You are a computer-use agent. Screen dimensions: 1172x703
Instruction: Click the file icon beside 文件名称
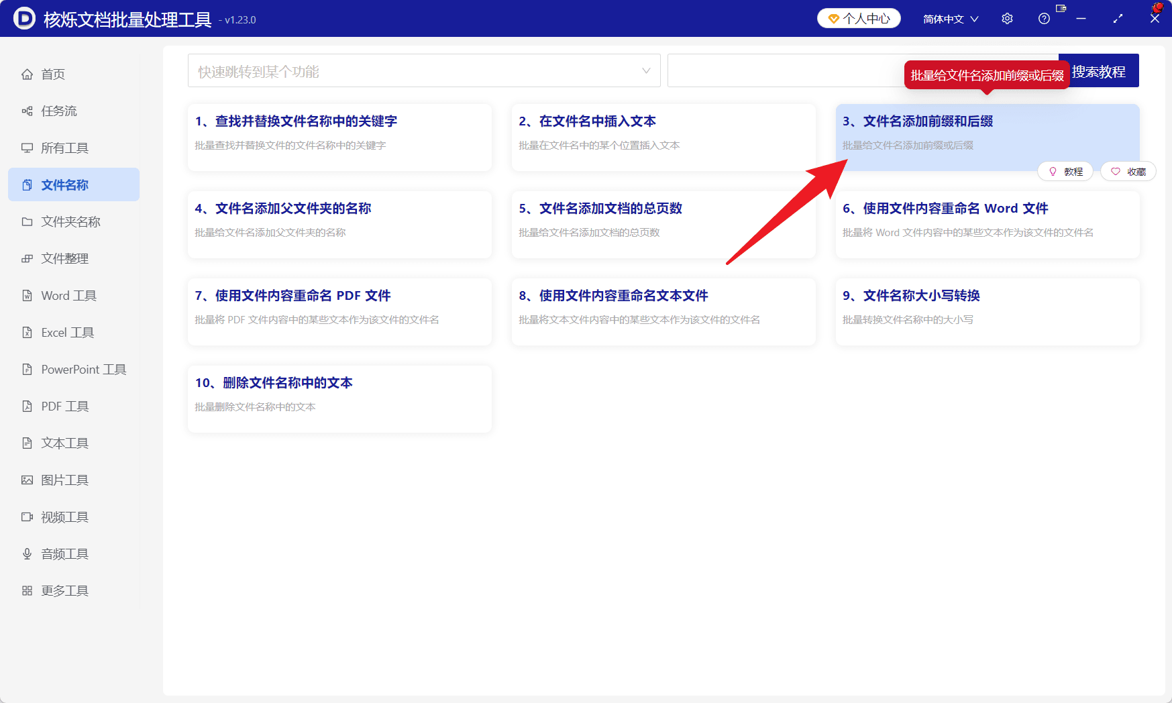(27, 184)
